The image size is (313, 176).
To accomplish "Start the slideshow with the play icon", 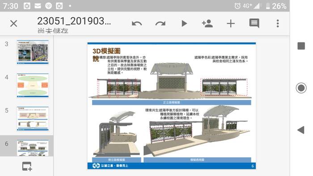I will coord(184,24).
